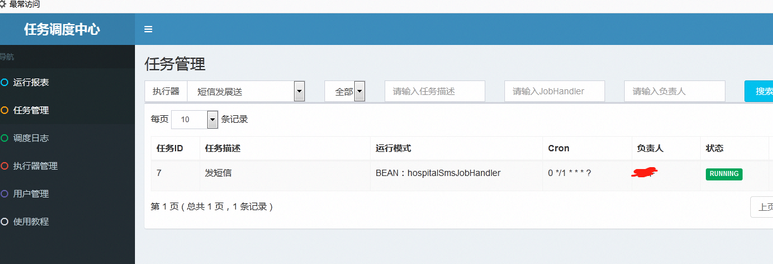Click the gear icon beside 最常访问

click(x=3, y=4)
